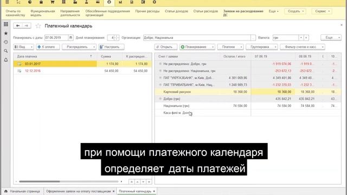Click the document icon of row 12.12.2016
This screenshot has height=195, width=347.
(x=20, y=71)
